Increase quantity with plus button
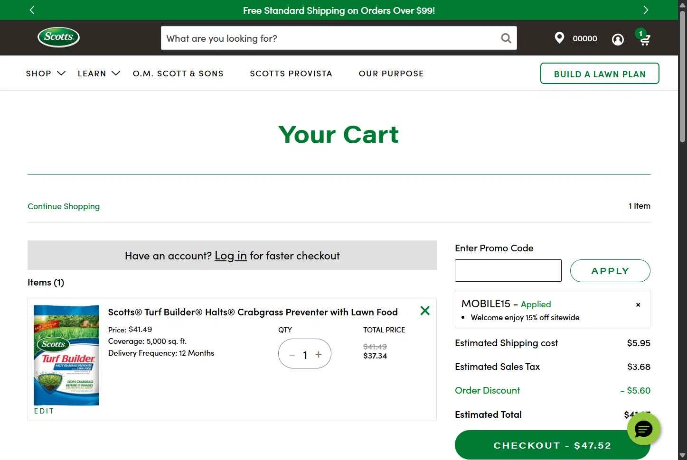 [319, 354]
